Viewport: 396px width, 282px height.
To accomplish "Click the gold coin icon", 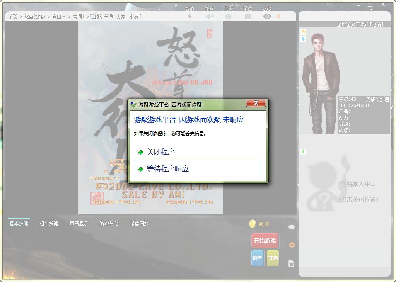I will click(x=252, y=224).
